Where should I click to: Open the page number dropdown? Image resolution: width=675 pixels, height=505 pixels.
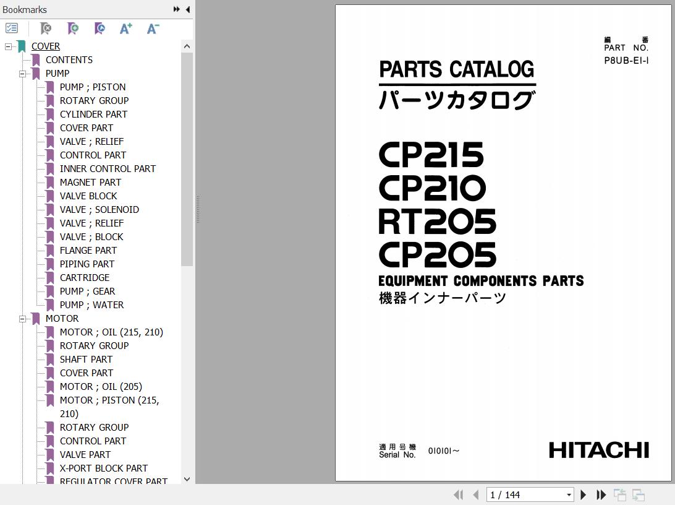pos(569,494)
